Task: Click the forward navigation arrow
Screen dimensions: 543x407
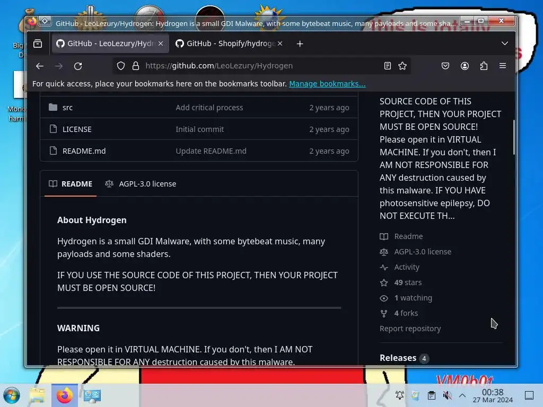Action: coord(59,66)
